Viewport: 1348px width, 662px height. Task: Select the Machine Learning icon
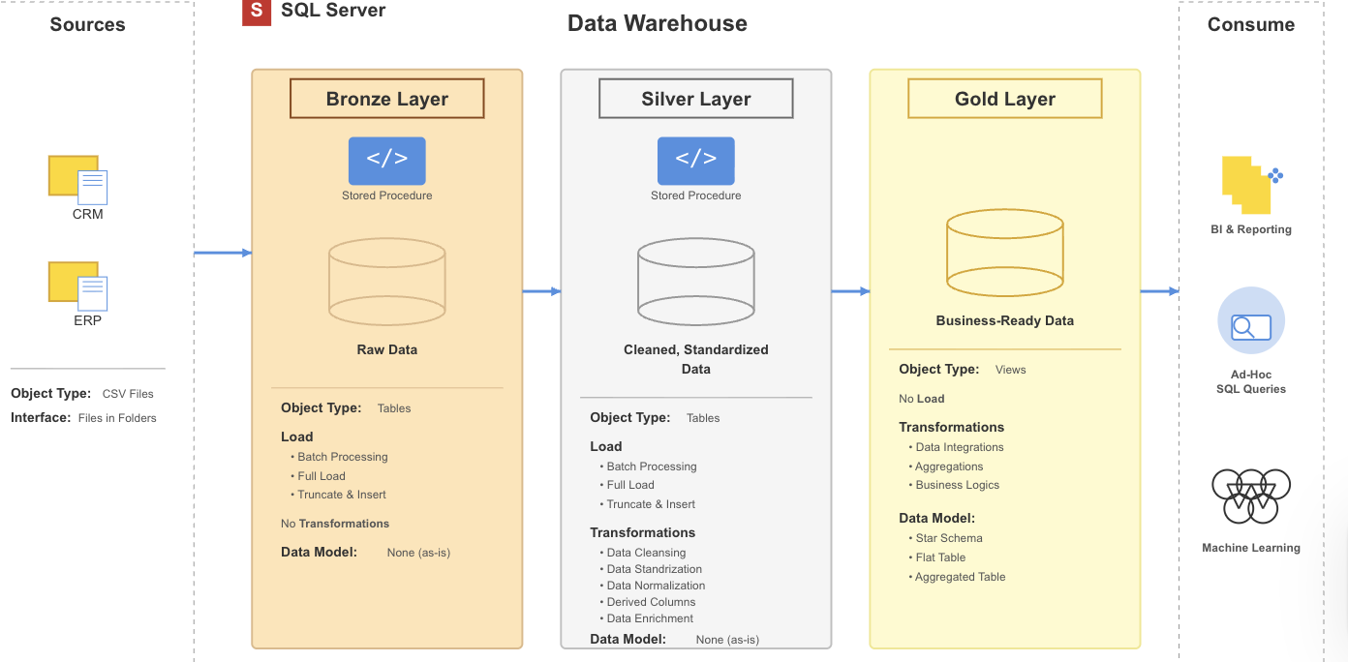[x=1250, y=496]
